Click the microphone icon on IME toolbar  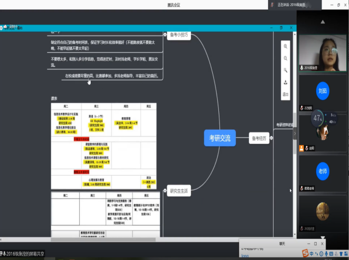click(x=327, y=253)
